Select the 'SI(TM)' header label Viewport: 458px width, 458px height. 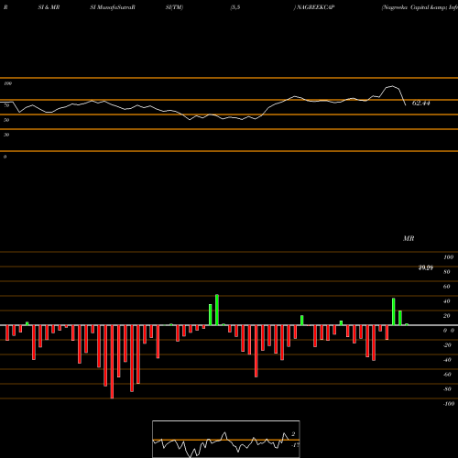tap(174, 7)
